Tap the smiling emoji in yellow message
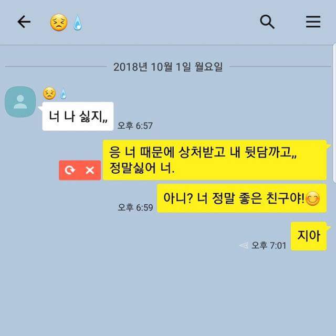This screenshot has width=336, height=336. point(313,198)
